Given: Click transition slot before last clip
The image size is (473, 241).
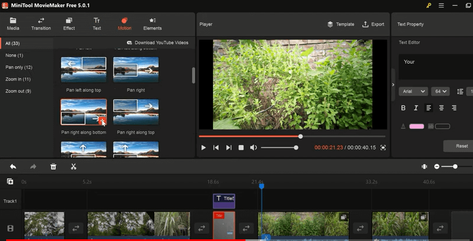Looking at the screenshot, I should click(361, 228).
